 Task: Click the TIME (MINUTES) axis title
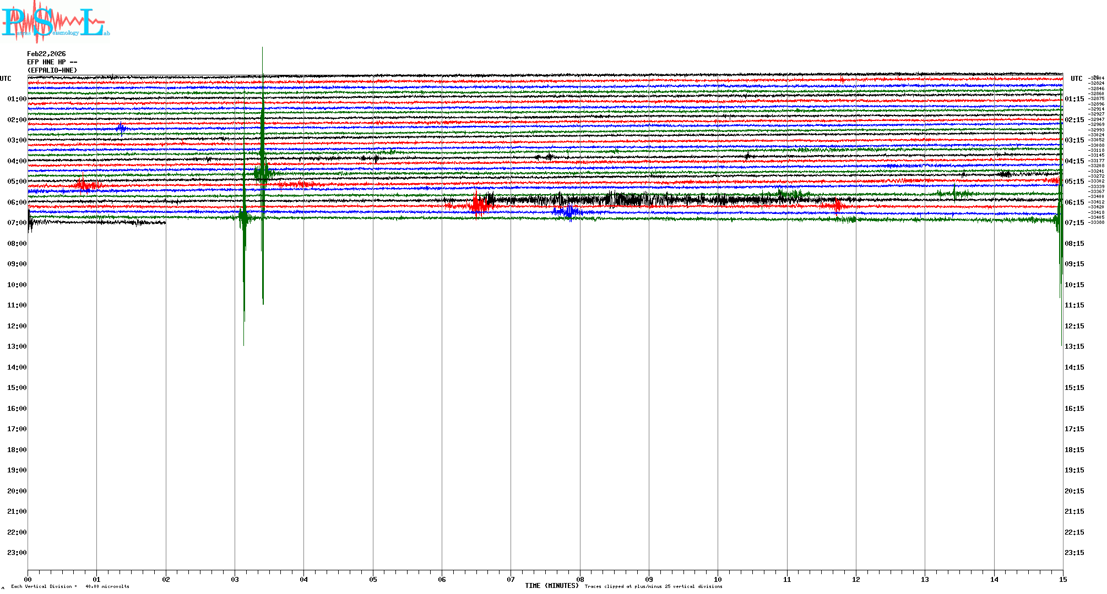[552, 586]
